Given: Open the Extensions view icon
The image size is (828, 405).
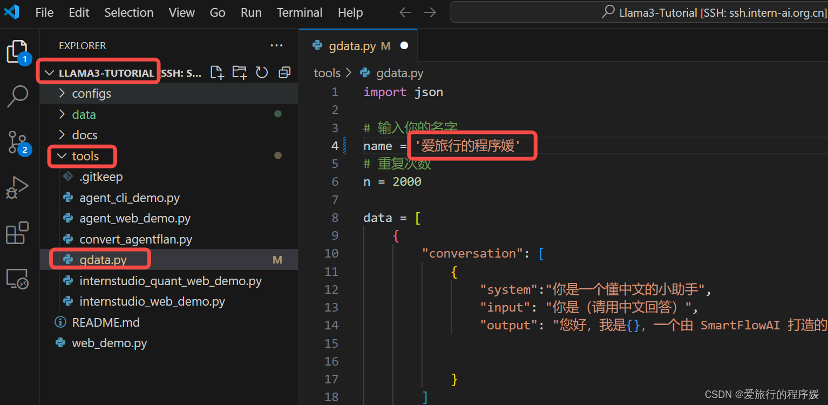Looking at the screenshot, I should pos(17,233).
